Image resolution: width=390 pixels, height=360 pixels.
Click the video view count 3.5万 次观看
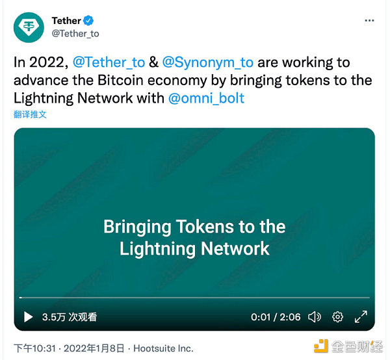(x=70, y=317)
